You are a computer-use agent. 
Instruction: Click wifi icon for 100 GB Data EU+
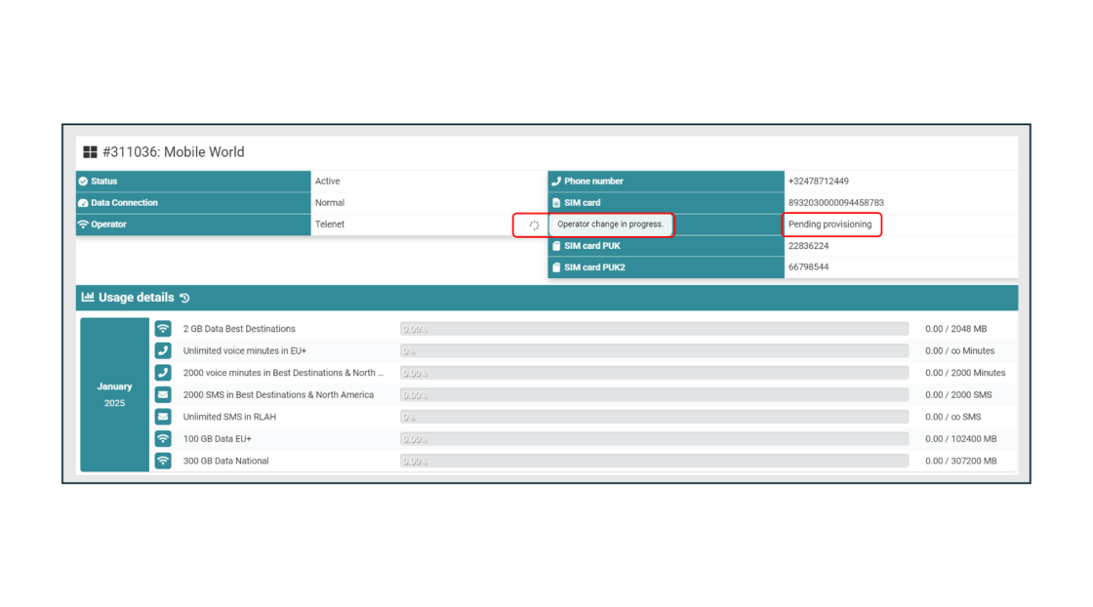163,439
